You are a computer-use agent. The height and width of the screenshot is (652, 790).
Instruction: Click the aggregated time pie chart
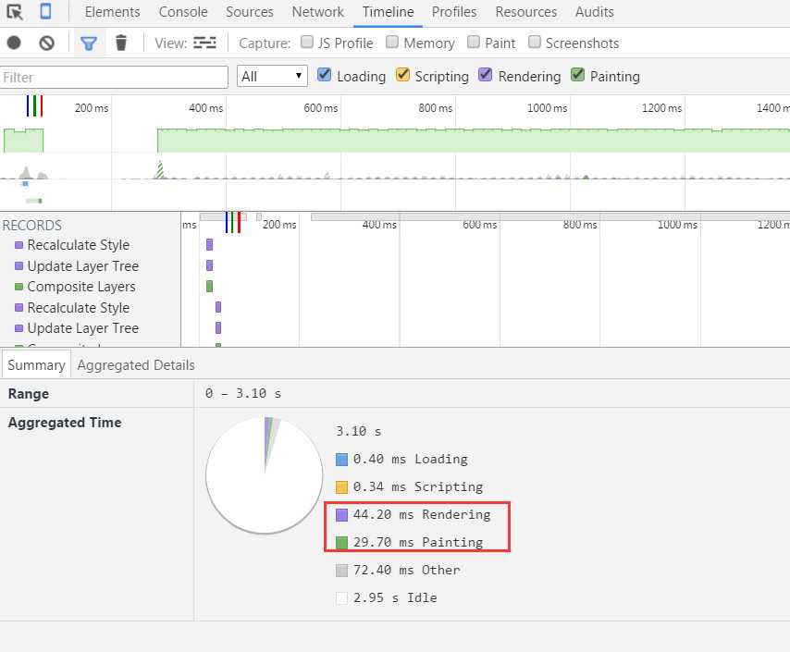pos(265,474)
